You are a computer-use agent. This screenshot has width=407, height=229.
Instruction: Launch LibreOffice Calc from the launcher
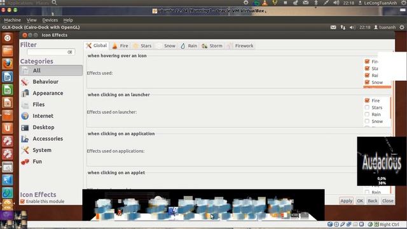7,90
